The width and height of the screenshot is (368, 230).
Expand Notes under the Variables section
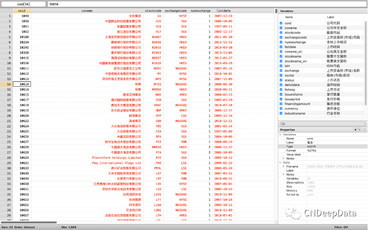click(283, 158)
